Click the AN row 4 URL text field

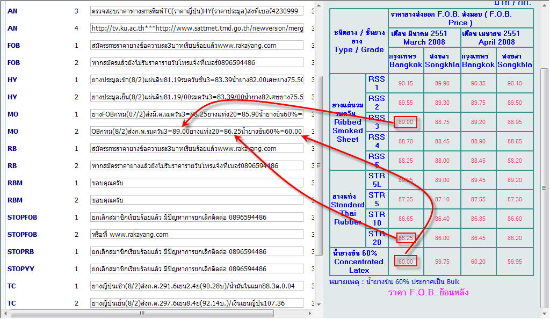(x=197, y=28)
